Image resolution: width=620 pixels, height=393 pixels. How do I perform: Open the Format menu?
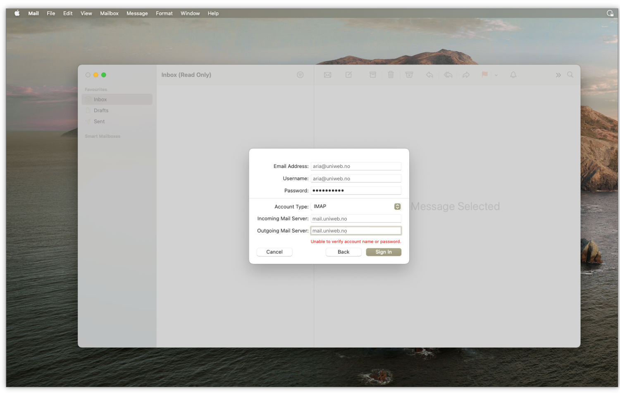pos(164,13)
